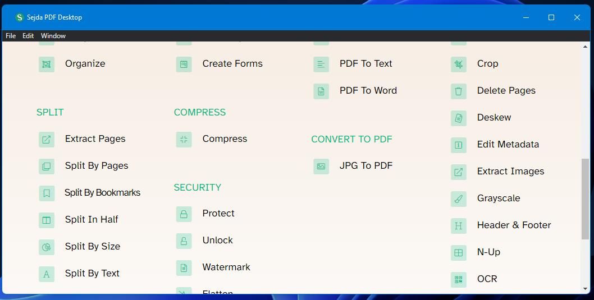Click the Split By Bookmarks icon
The height and width of the screenshot is (300, 594).
point(47,193)
